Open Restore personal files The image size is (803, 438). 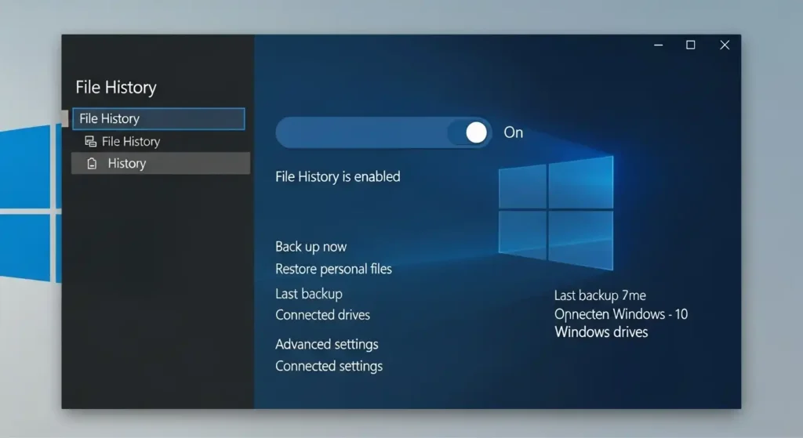coord(333,269)
